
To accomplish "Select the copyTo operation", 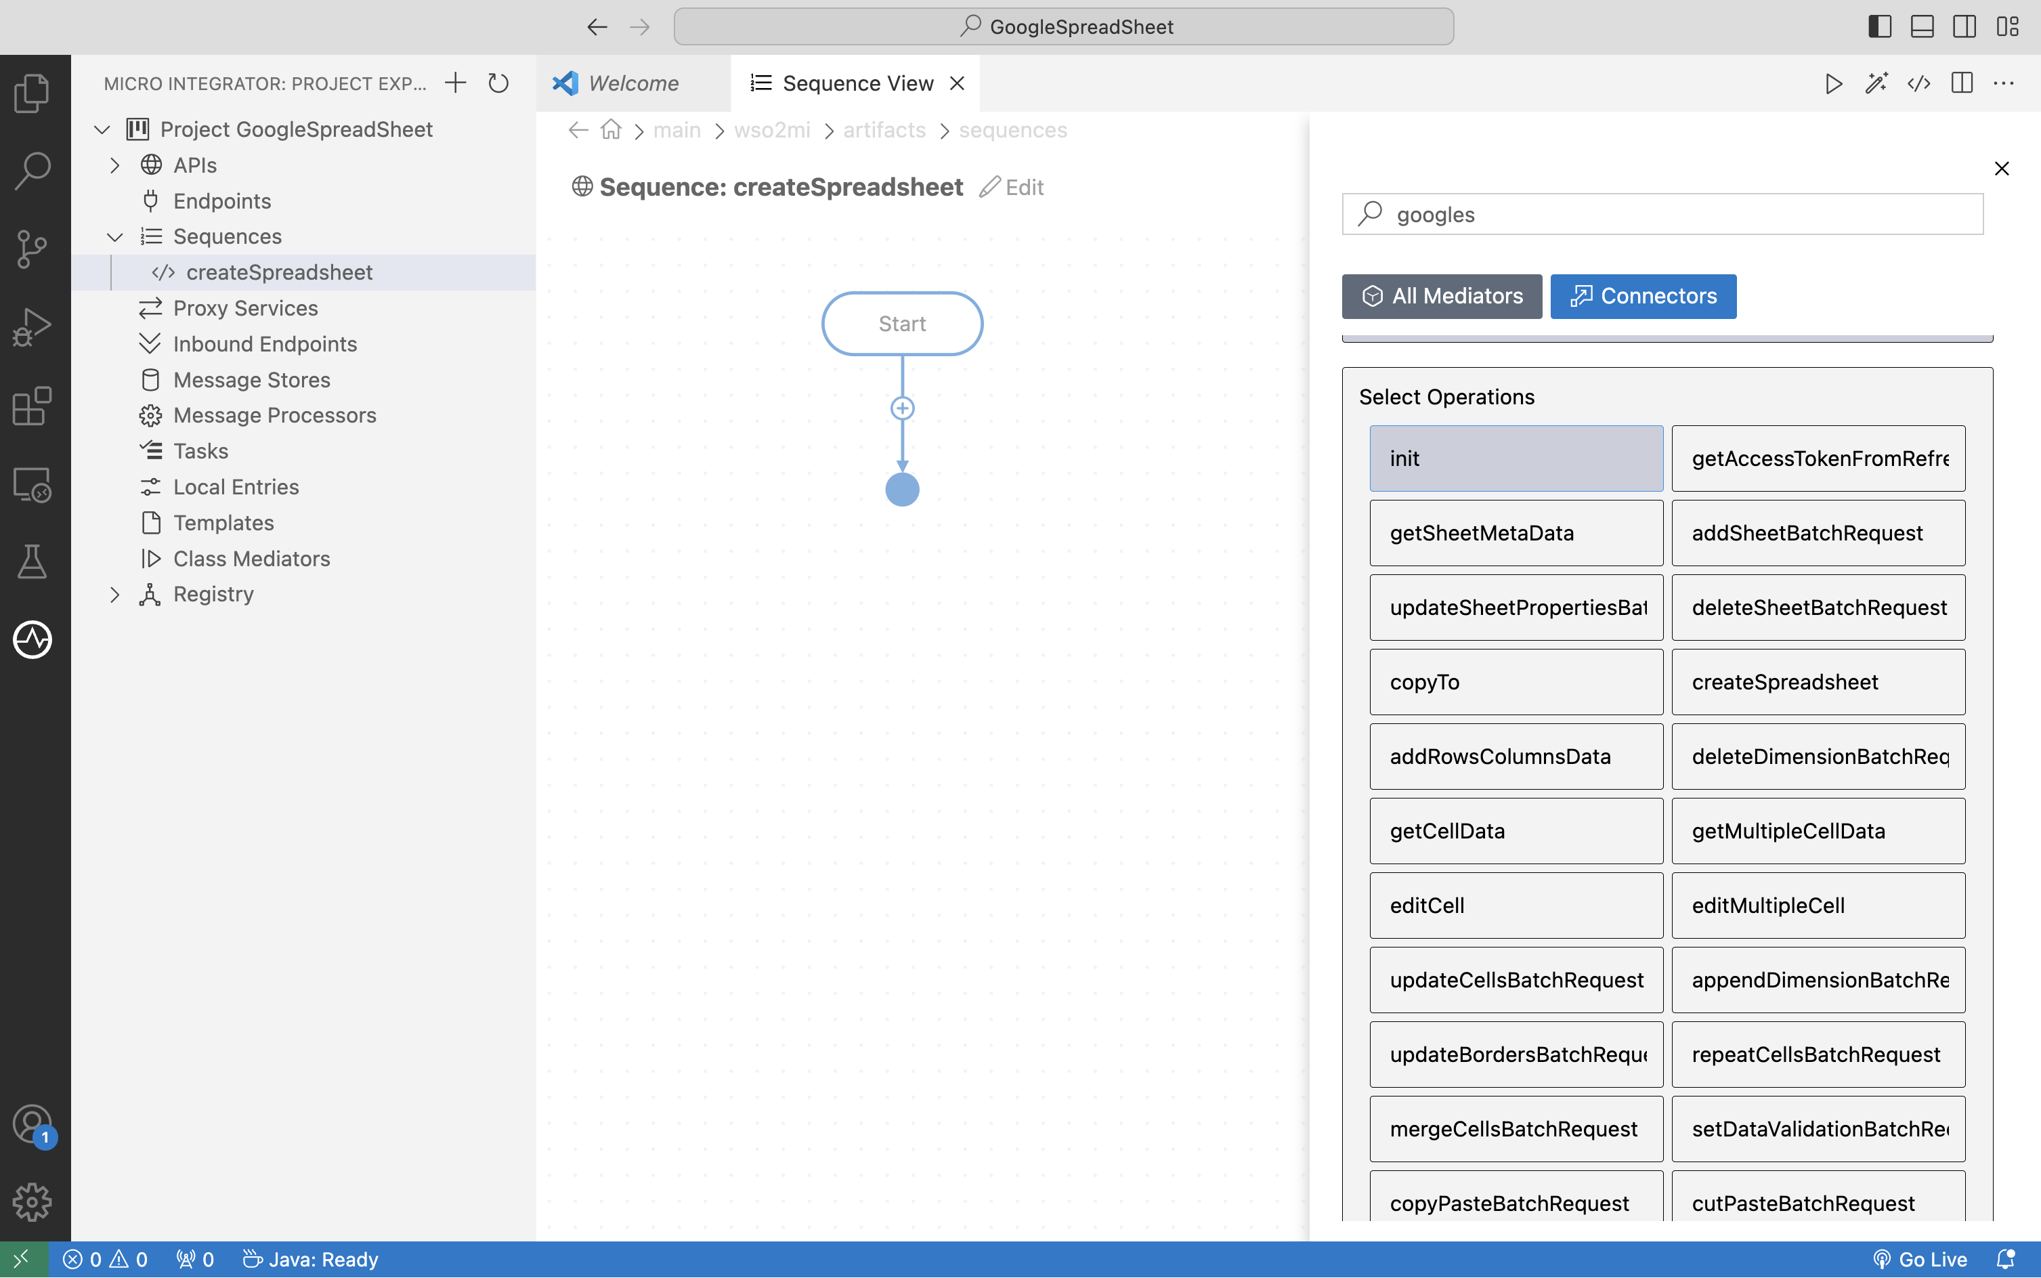I will point(1516,681).
